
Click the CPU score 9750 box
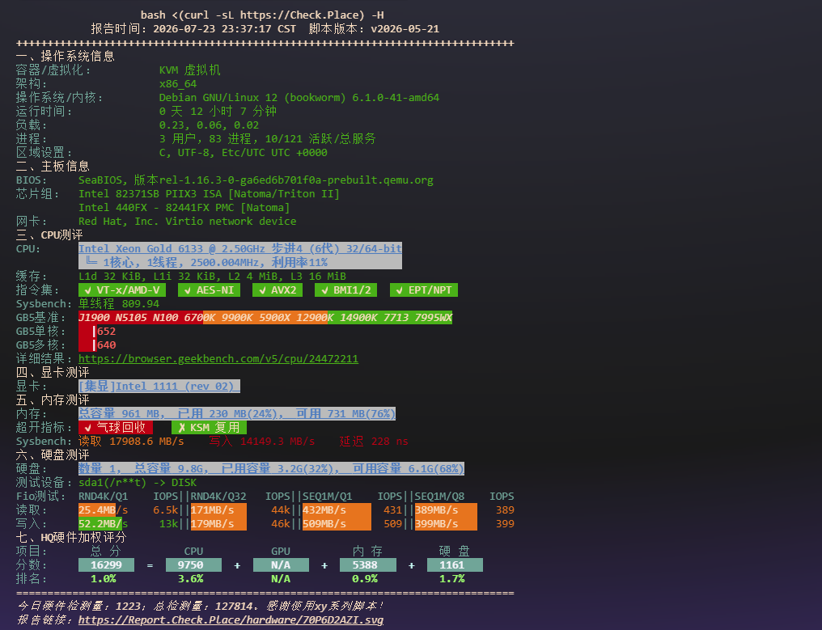pyautogui.click(x=193, y=565)
